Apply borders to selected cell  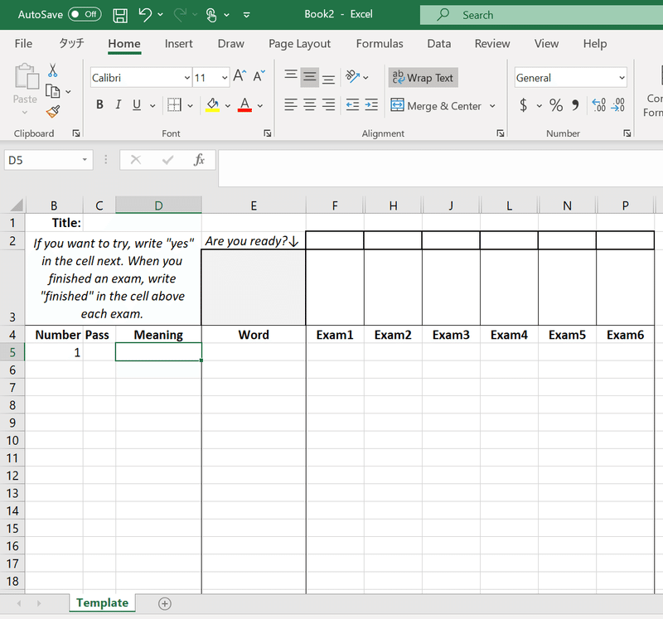click(174, 104)
